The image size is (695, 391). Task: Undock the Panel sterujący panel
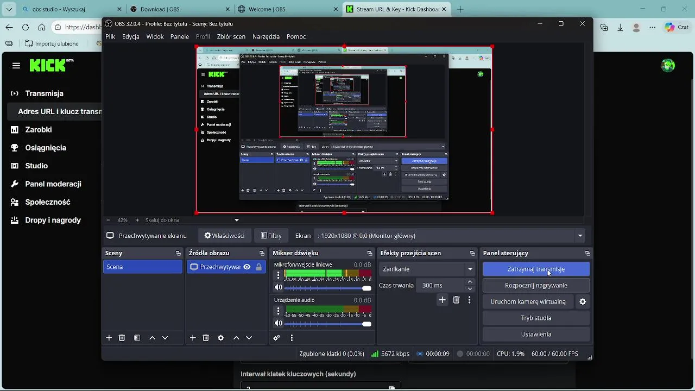[x=587, y=254]
